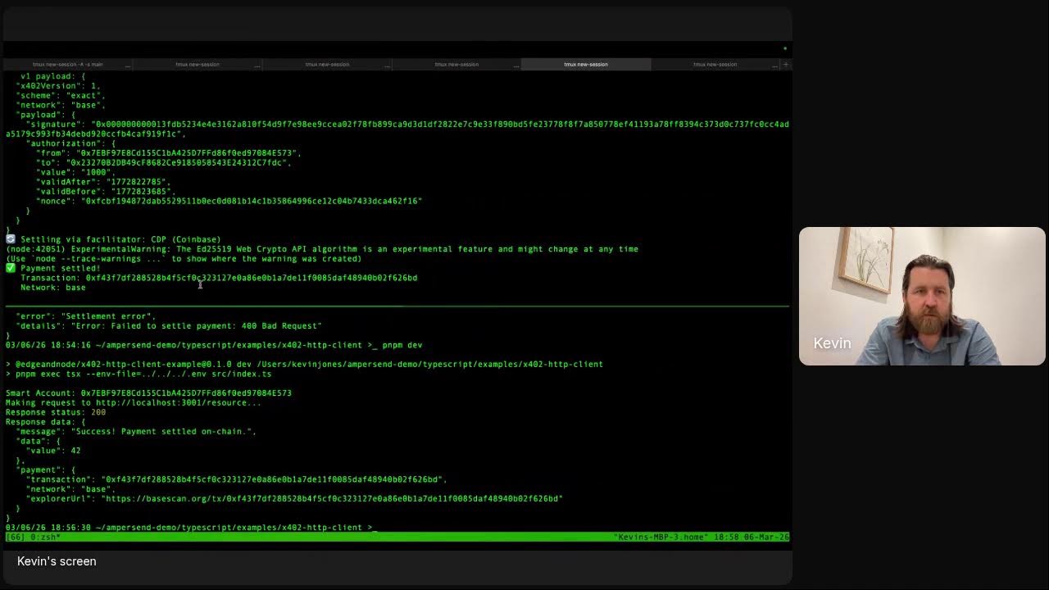Click "Response status: 200" line
Viewport: 1049px width, 590px height.
tap(56, 412)
